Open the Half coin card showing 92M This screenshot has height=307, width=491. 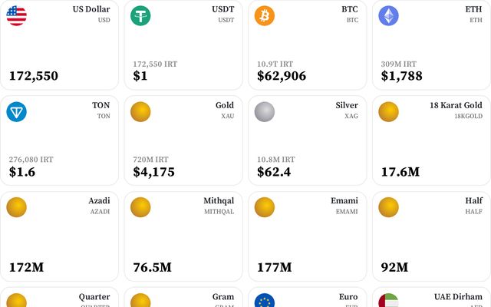click(431, 236)
